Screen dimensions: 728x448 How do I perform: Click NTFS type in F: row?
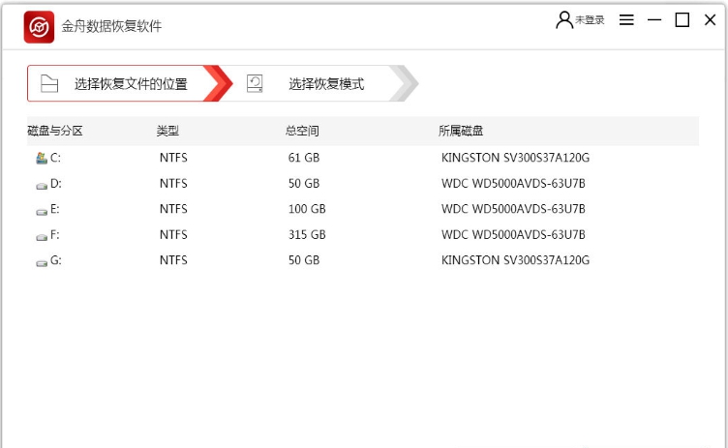[173, 234]
